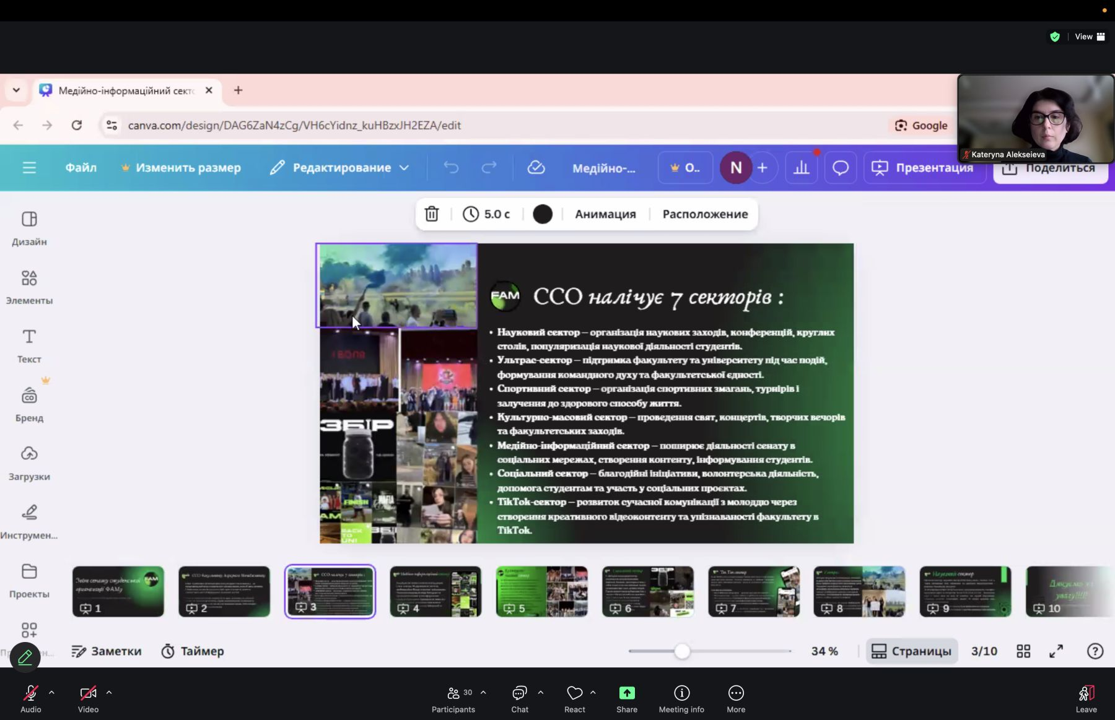Expand the Редактирование mode dropdown
Screen dimensions: 1115x720
[340, 168]
